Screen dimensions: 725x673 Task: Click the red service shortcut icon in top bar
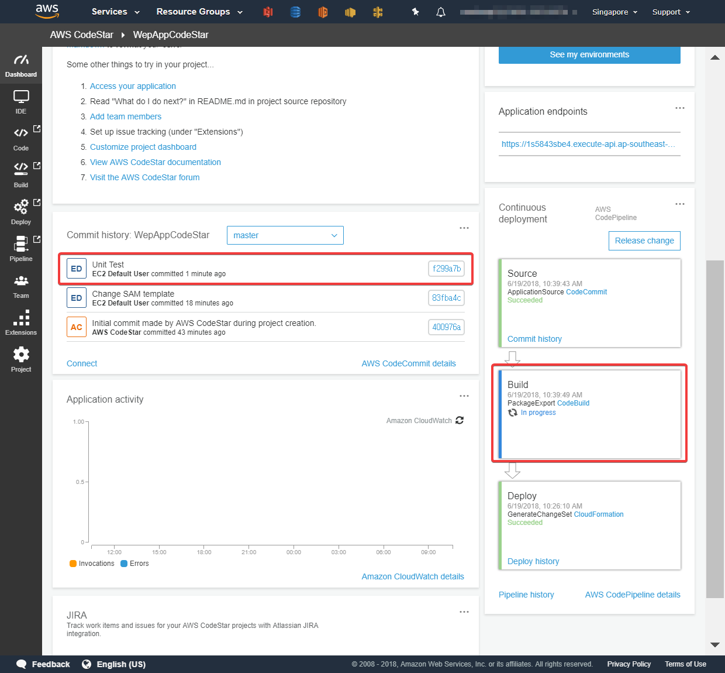(x=268, y=12)
